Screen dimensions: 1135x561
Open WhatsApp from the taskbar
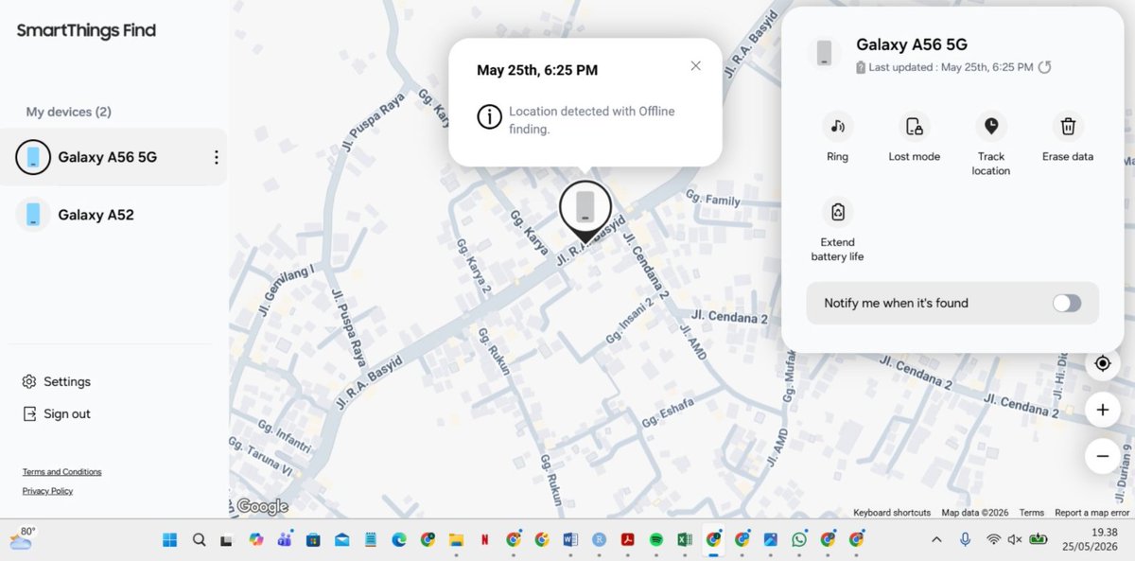[x=799, y=539]
